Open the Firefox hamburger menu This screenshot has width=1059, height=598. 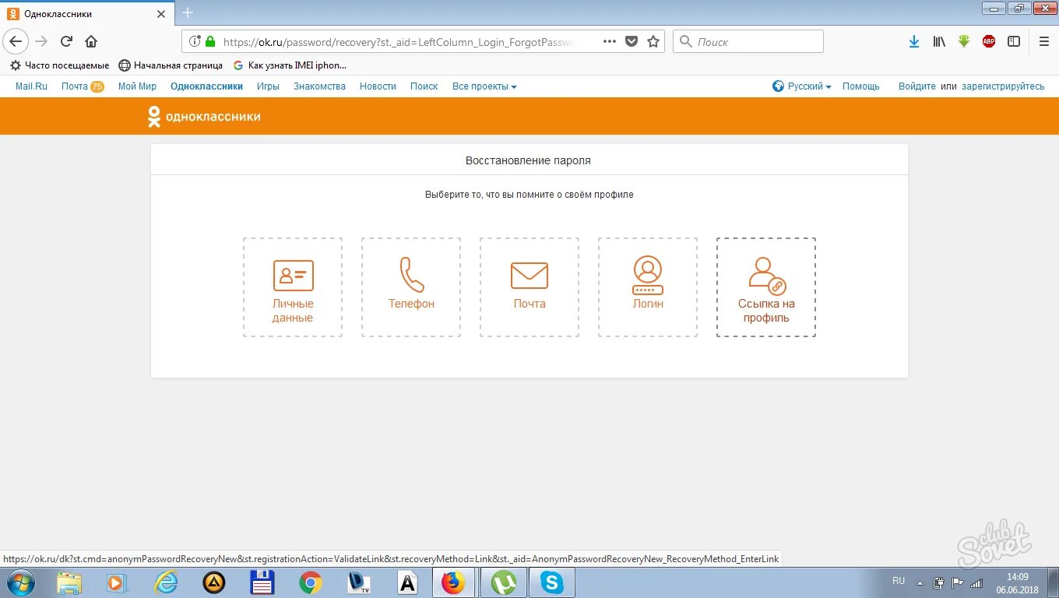click(1044, 41)
